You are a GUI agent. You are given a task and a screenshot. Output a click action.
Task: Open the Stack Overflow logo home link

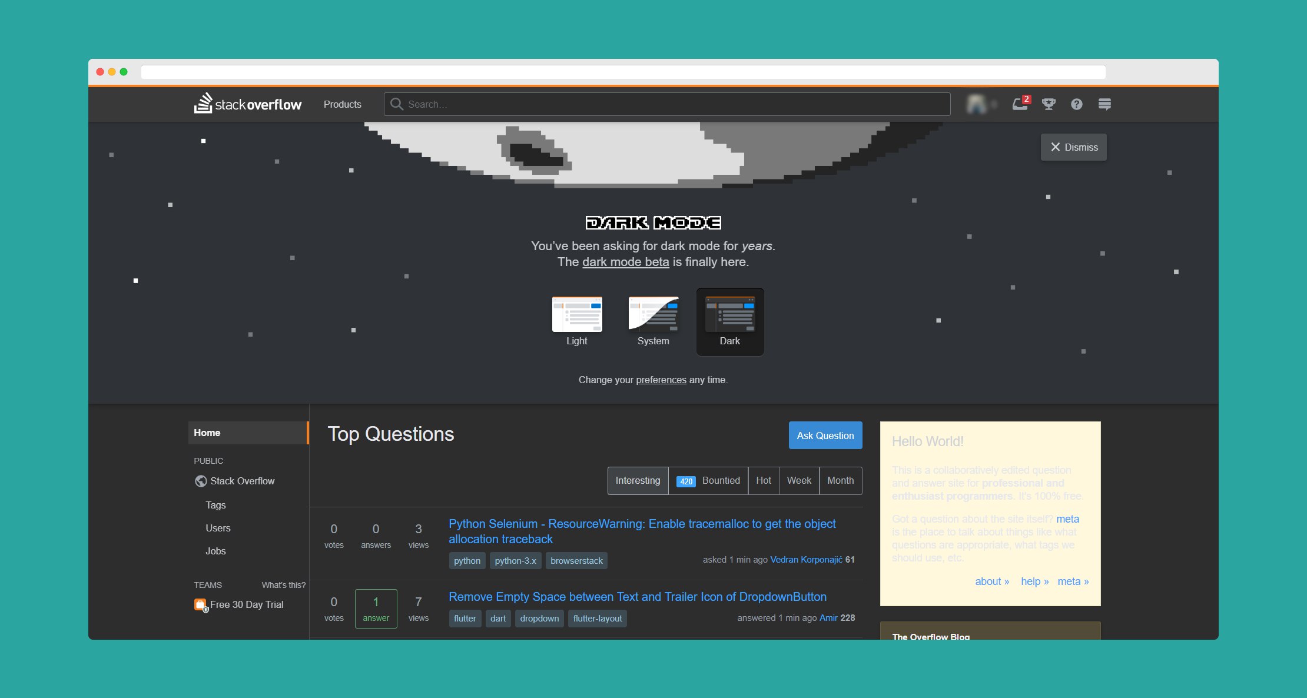pos(248,104)
